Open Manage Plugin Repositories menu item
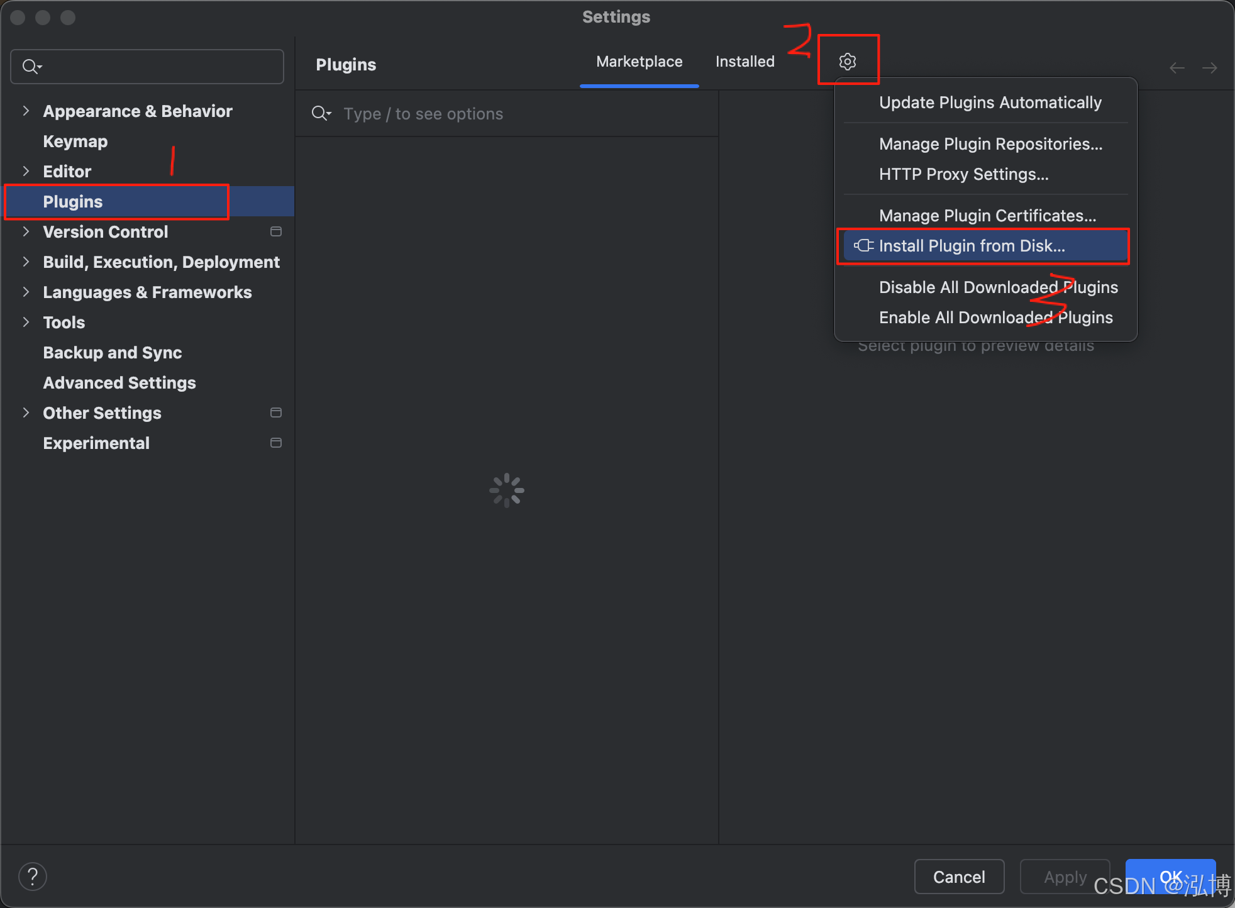 990,144
